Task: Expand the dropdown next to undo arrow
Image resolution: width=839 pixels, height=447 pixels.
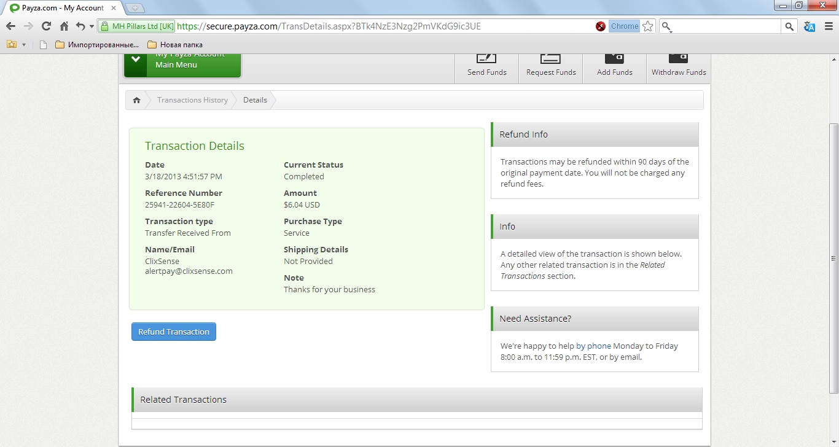Action: coord(92,26)
